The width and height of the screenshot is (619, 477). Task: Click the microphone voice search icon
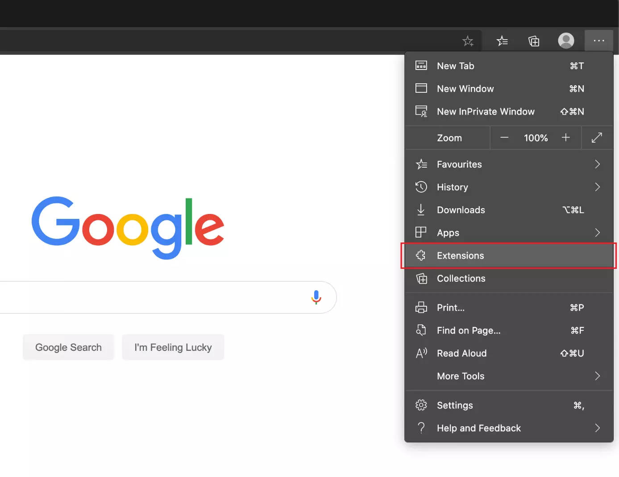(x=316, y=297)
